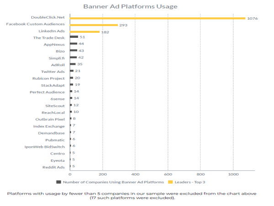Click the 51 value for The Trade Desk
Image resolution: width=274 pixels, height=206 pixels.
(82, 37)
